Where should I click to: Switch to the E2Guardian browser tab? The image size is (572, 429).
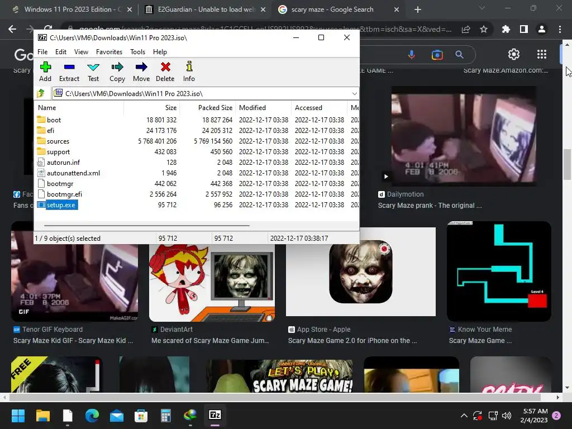point(206,9)
